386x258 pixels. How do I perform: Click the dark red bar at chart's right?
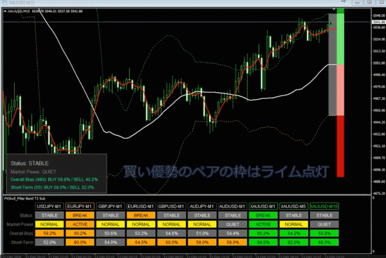(x=341, y=146)
